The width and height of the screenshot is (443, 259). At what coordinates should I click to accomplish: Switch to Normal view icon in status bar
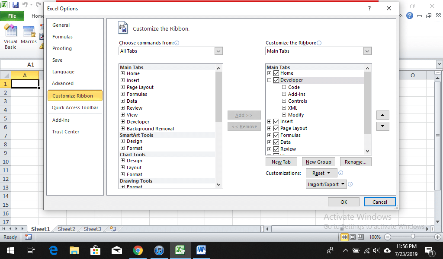344,237
